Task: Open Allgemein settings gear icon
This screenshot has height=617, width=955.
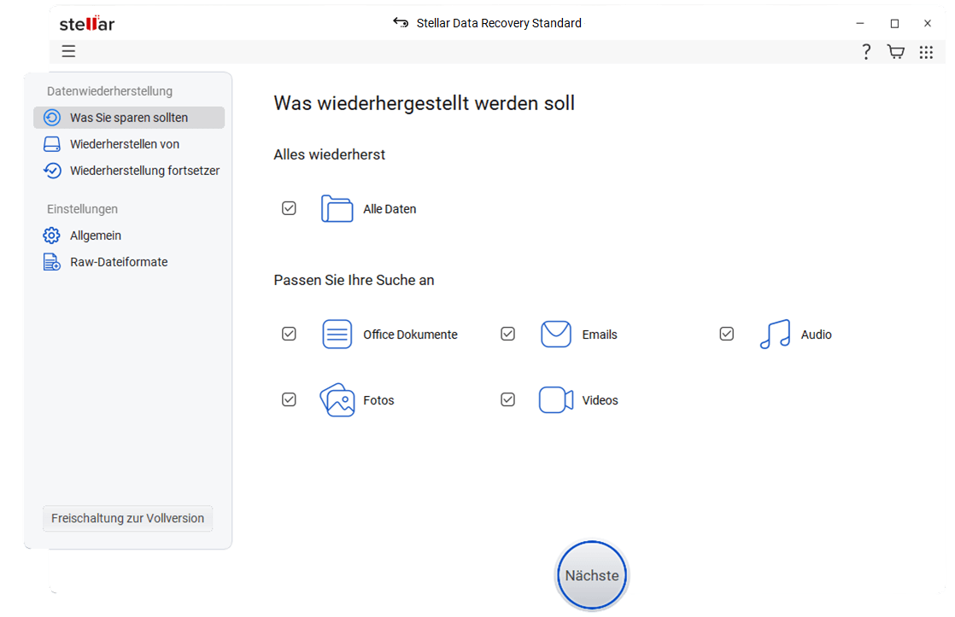Action: click(52, 235)
